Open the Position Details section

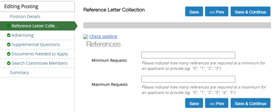[25, 17]
